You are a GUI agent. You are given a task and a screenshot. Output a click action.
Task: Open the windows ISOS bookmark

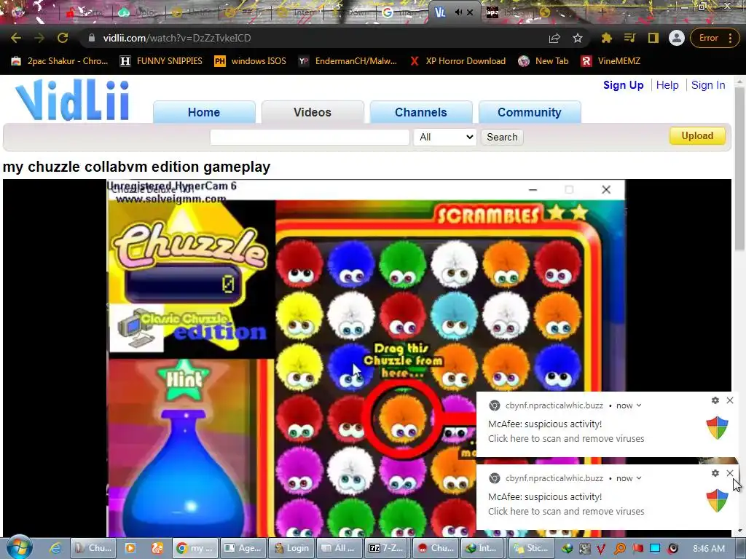[251, 61]
